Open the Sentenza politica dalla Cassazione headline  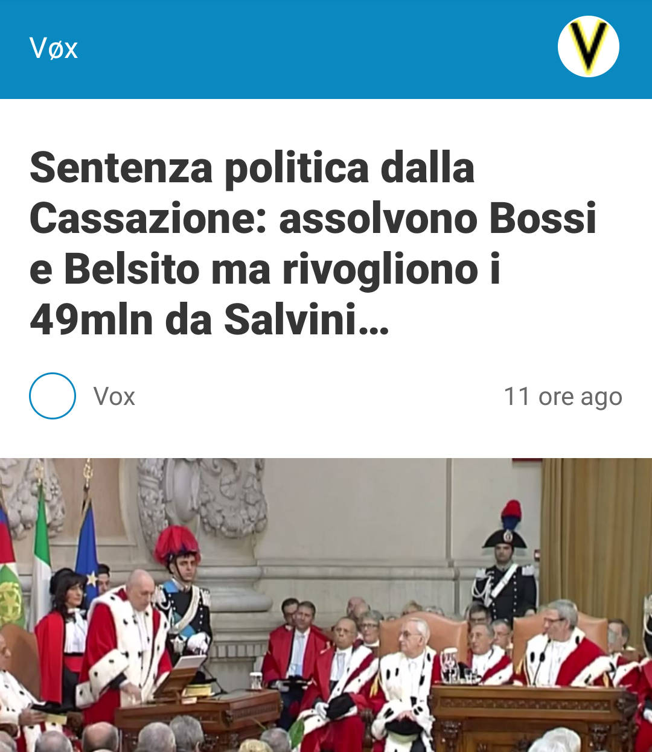tap(313, 243)
